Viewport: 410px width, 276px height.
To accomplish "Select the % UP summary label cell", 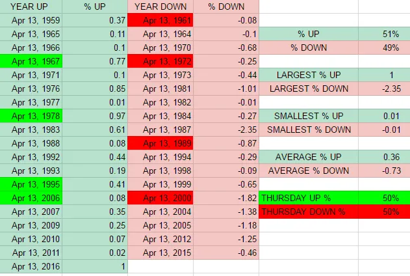I will click(x=309, y=34).
